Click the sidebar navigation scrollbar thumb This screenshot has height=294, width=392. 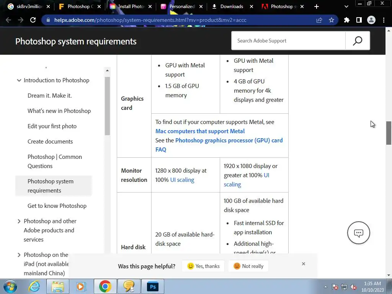point(107,106)
